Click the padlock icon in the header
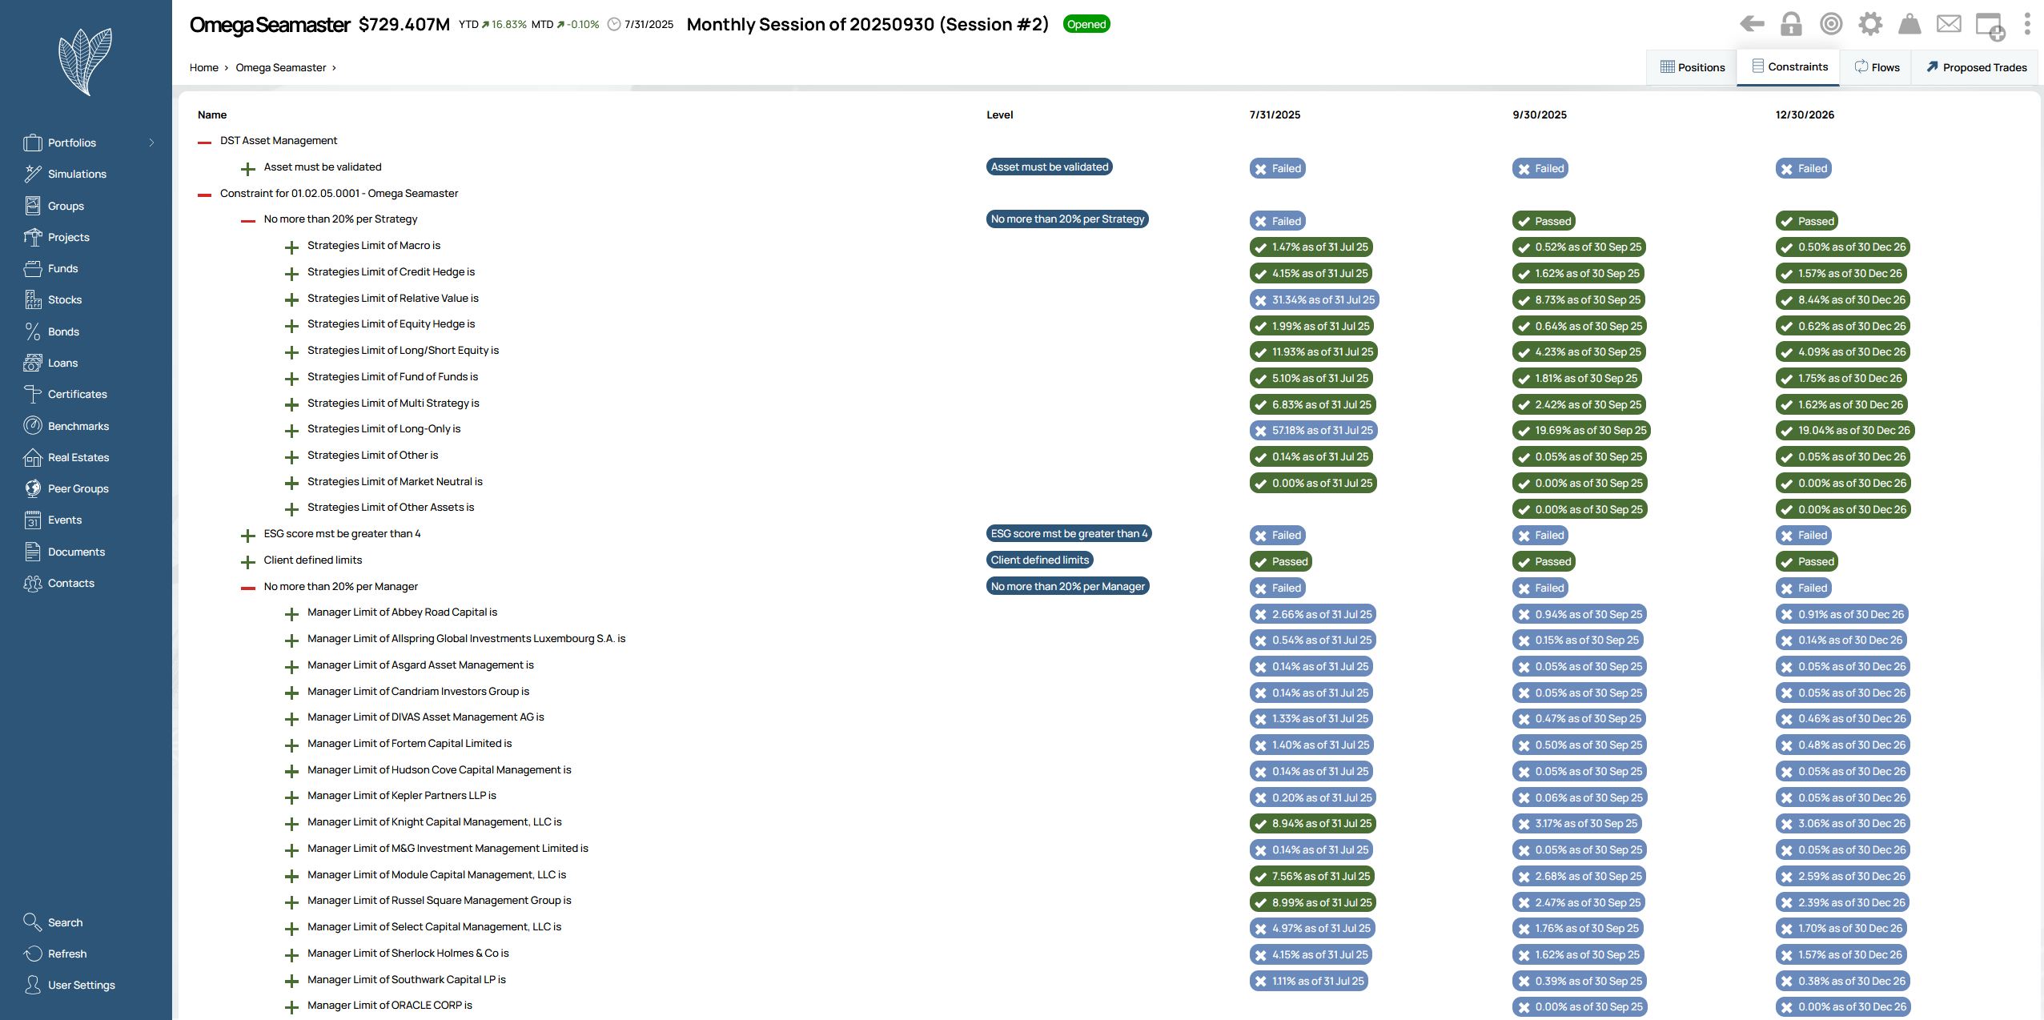 1791,24
